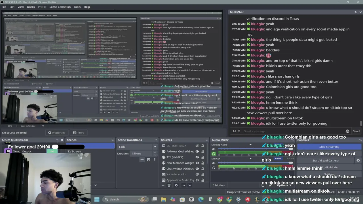This screenshot has height=204, width=363.
Task: Show BE RIGHT BACK source
Action: (x=197, y=146)
